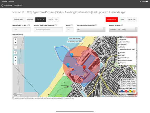
Task: Open the CONTACT LIST tab
Action: click(53, 20)
